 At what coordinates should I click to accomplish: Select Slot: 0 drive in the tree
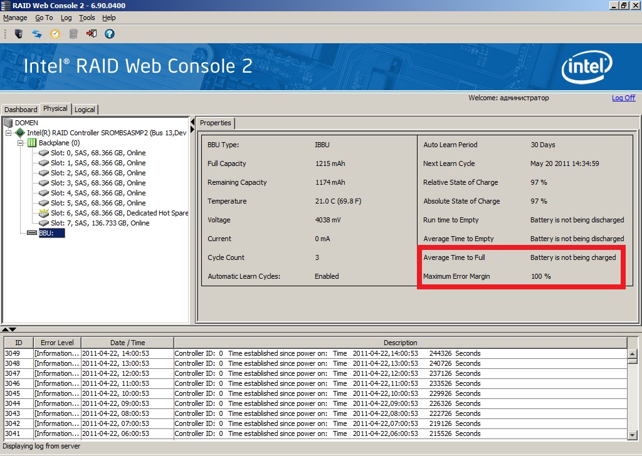[x=98, y=153]
